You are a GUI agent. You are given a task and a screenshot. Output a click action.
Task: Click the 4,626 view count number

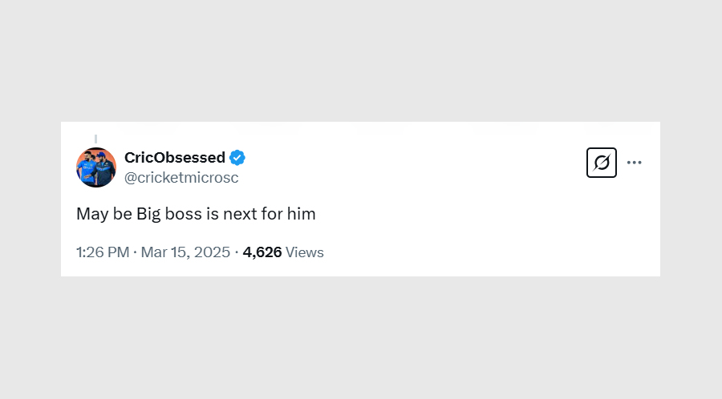click(x=262, y=252)
